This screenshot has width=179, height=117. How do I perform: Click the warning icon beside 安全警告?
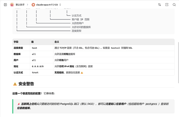(15, 84)
